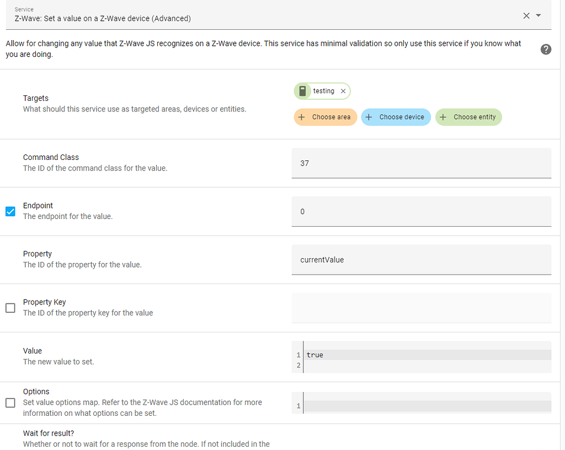Enable the Property Key checkbox
Viewport: 565px width, 450px height.
click(10, 308)
